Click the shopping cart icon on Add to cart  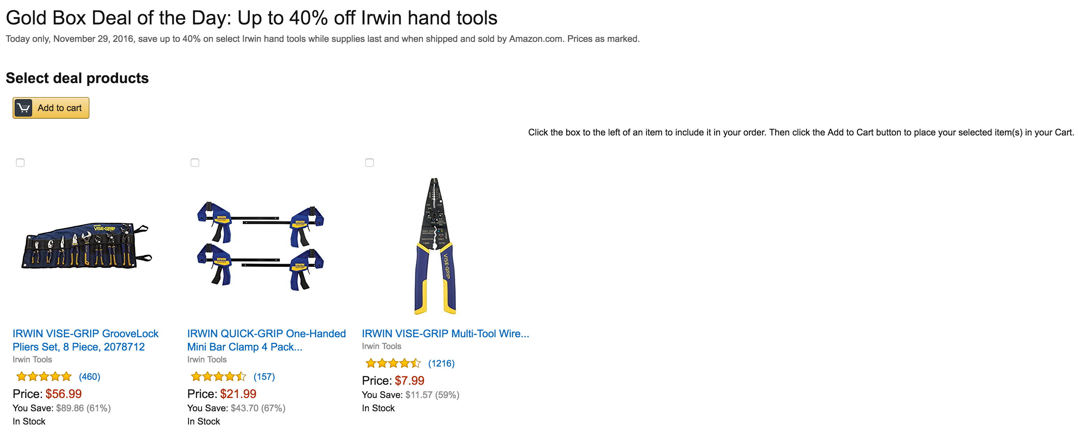tap(23, 108)
